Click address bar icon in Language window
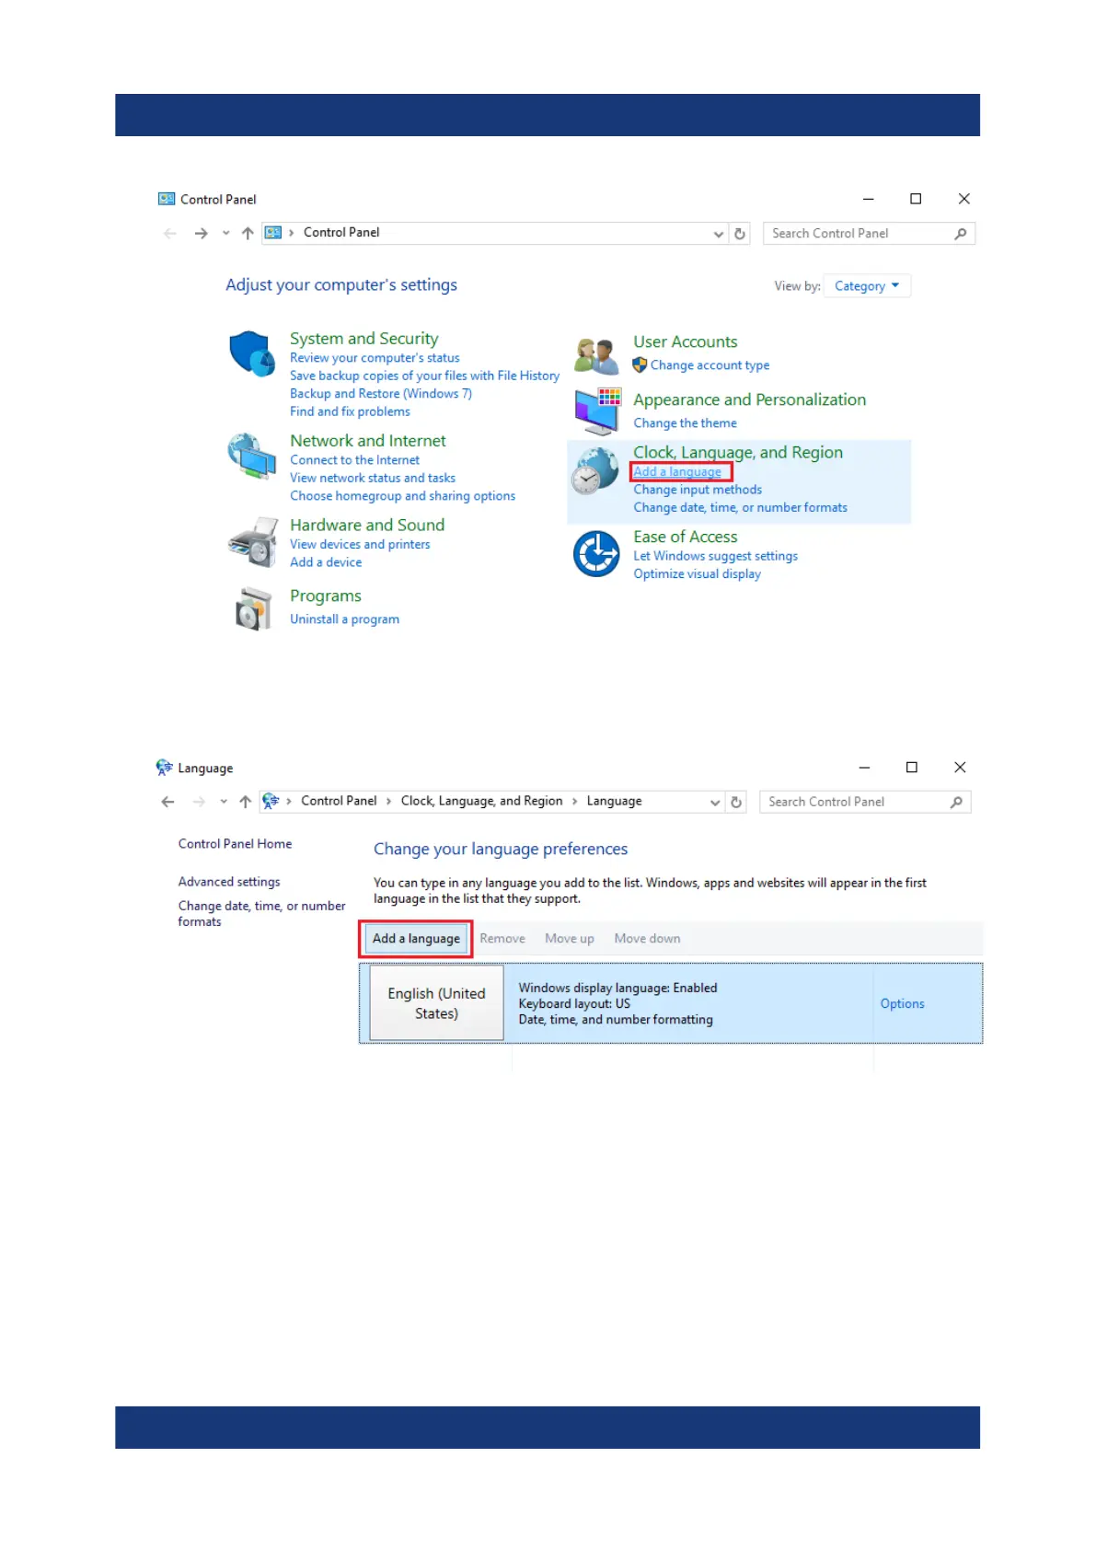The width and height of the screenshot is (1096, 1550). [x=271, y=802]
